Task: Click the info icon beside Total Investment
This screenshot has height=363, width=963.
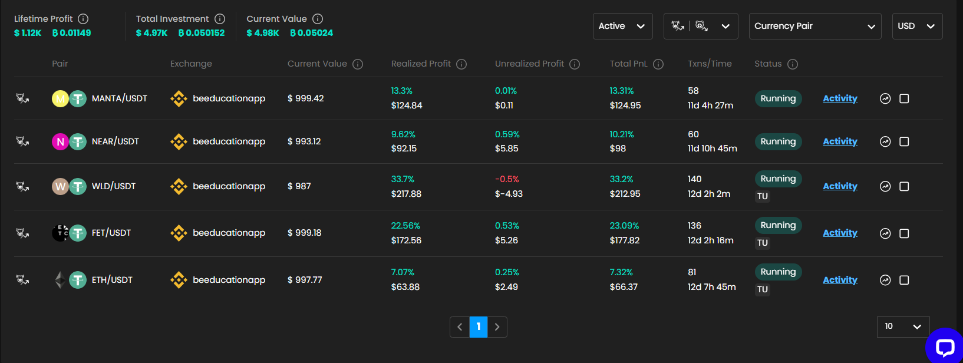Action: click(220, 19)
